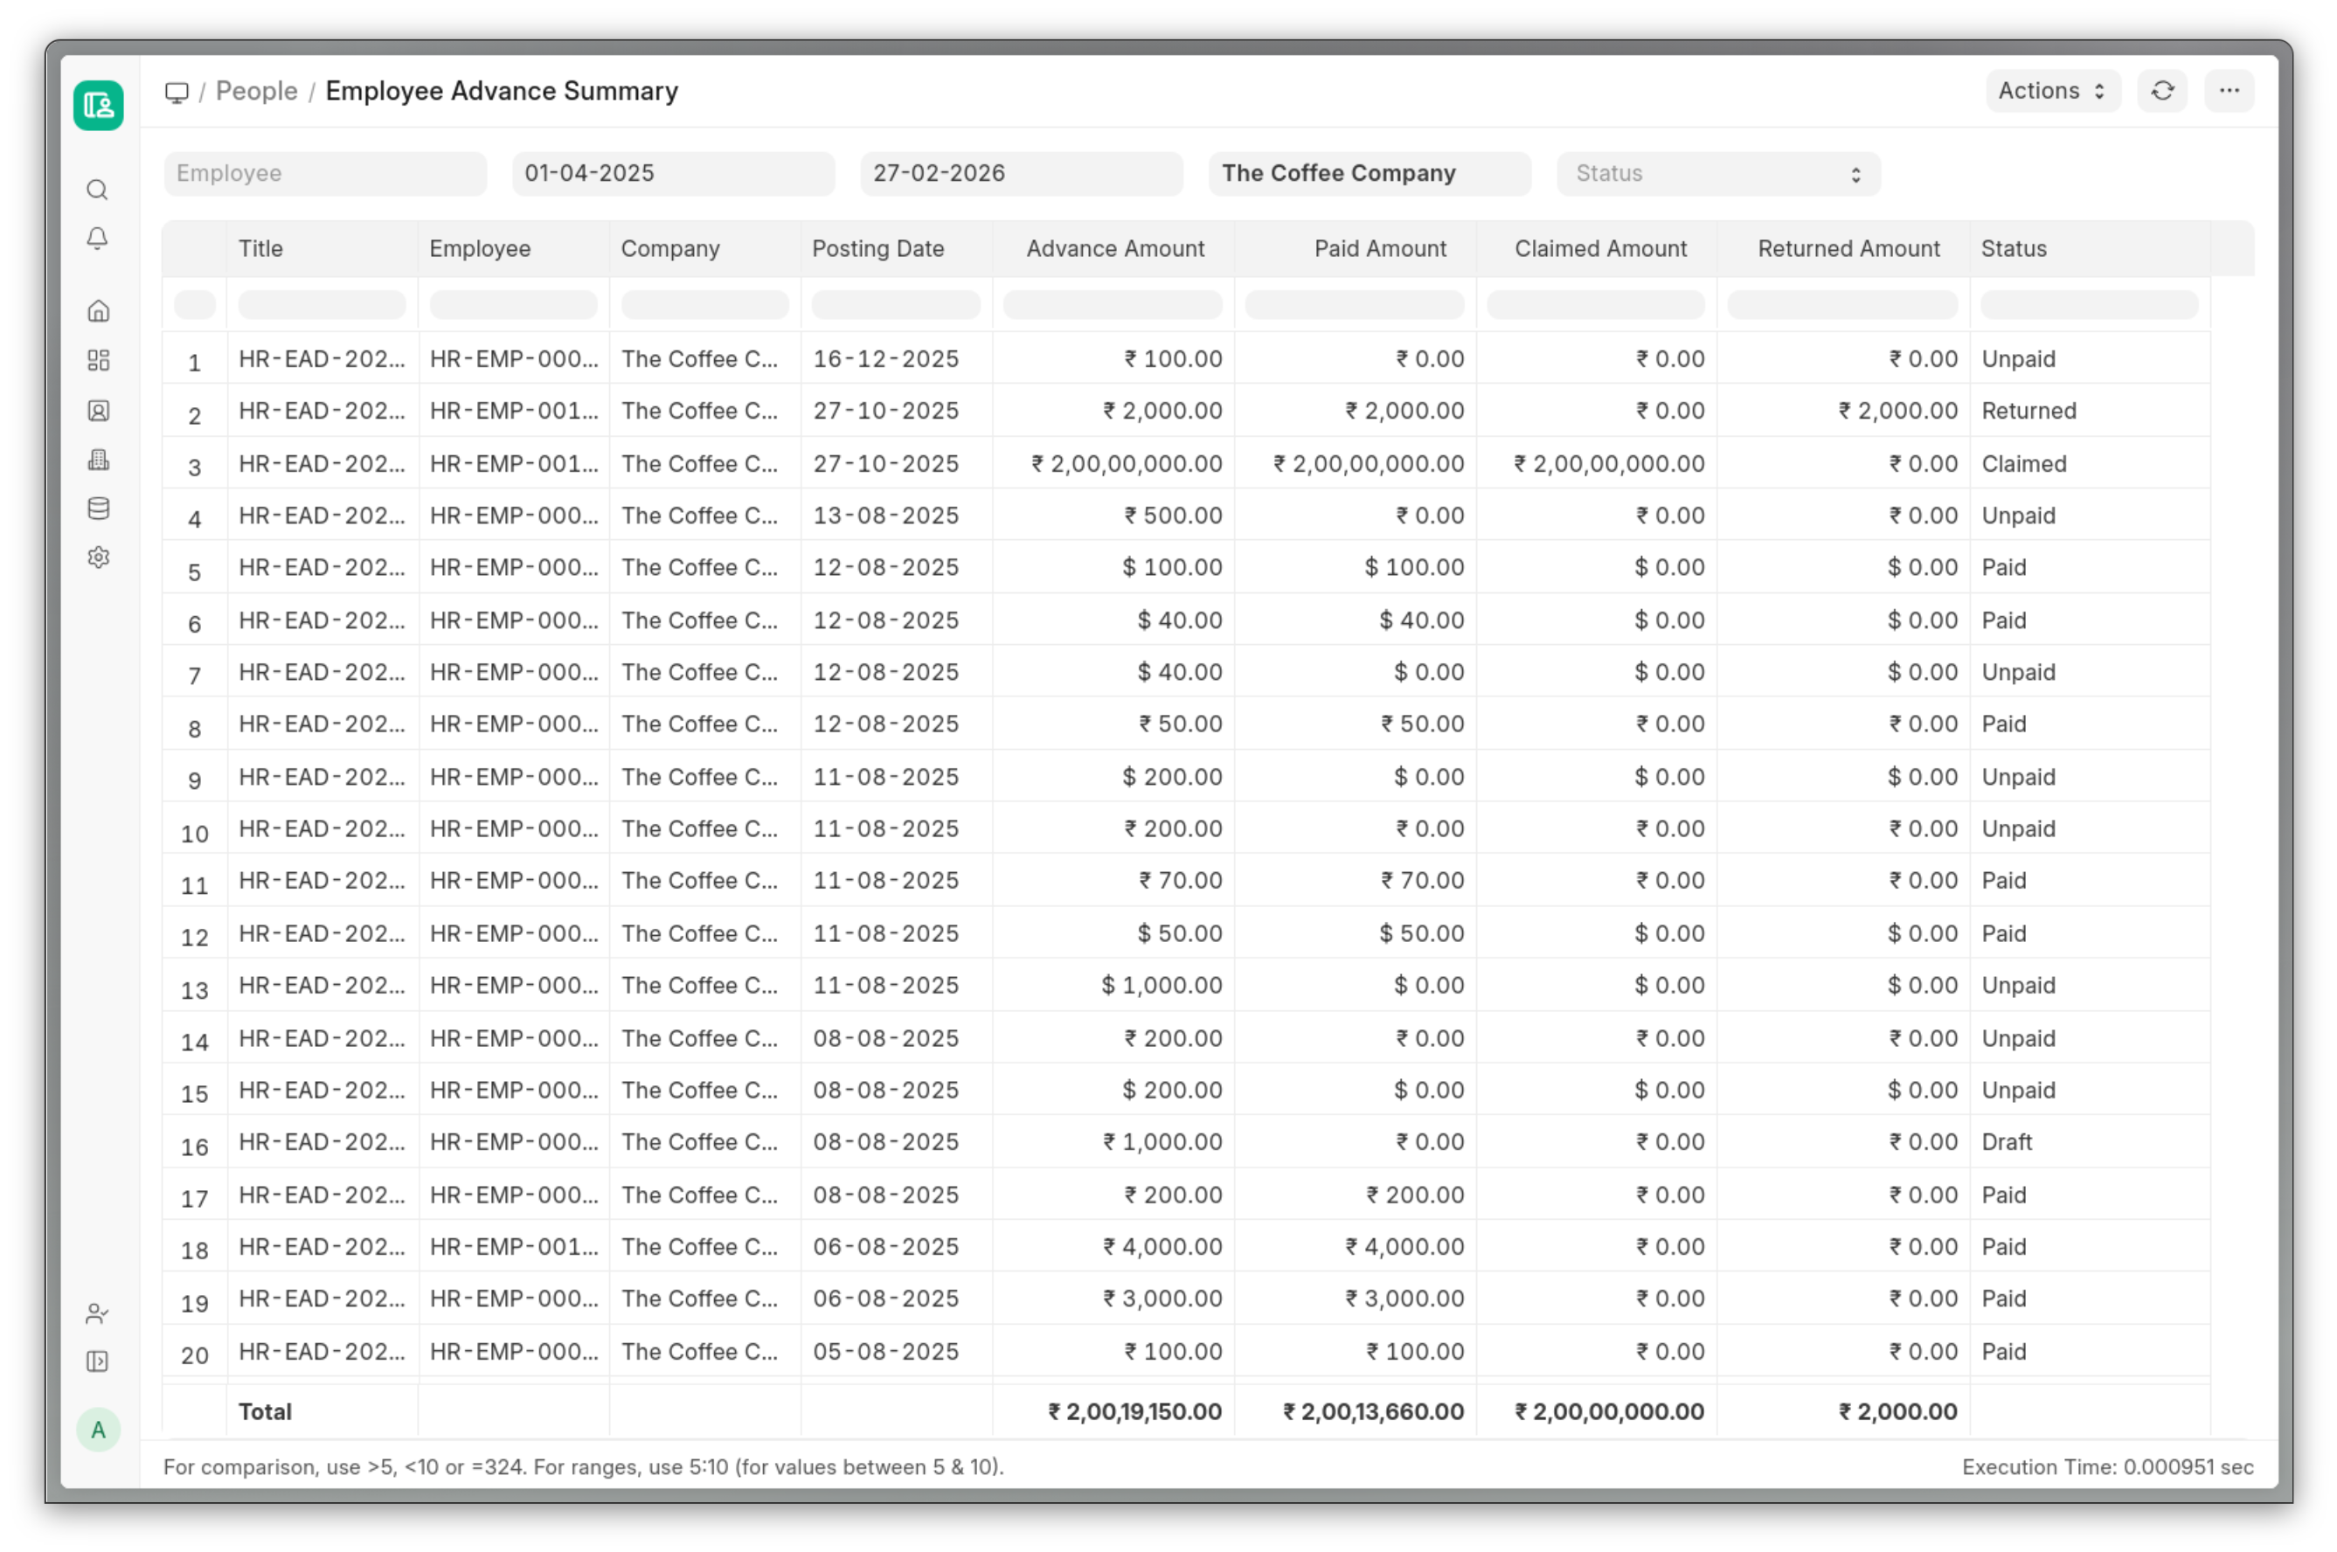Go to Home via house icon

98,311
